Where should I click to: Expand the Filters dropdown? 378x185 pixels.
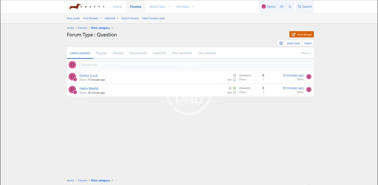pyautogui.click(x=306, y=53)
